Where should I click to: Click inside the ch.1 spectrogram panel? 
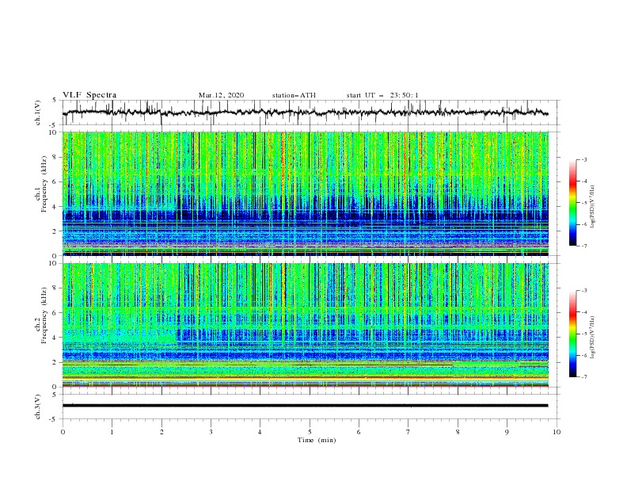click(305, 193)
